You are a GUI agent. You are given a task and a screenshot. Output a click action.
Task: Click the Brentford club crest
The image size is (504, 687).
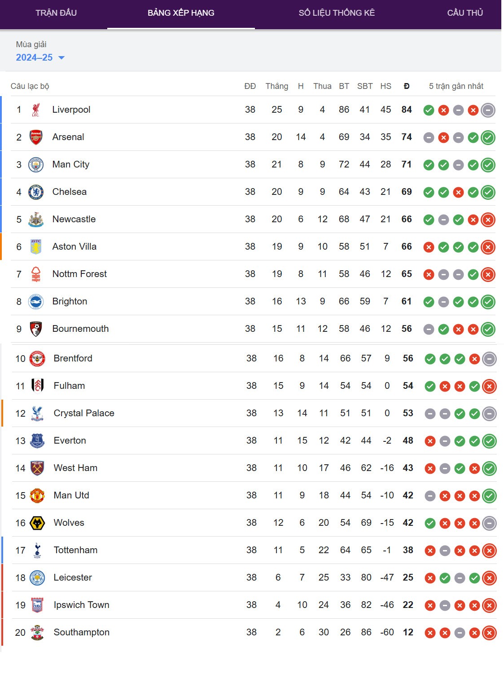point(37,359)
